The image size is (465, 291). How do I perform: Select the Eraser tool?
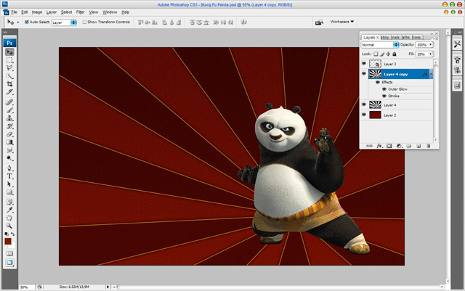click(9, 134)
